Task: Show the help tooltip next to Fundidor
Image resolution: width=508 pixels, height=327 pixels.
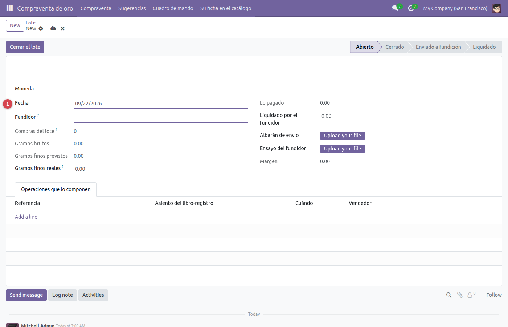Action: pos(38,116)
